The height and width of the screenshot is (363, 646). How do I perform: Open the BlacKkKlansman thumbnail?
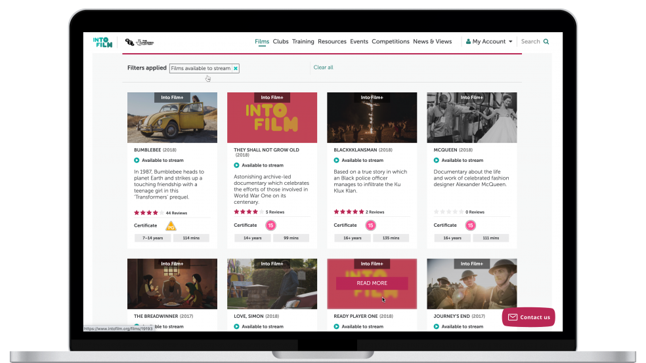point(372,117)
